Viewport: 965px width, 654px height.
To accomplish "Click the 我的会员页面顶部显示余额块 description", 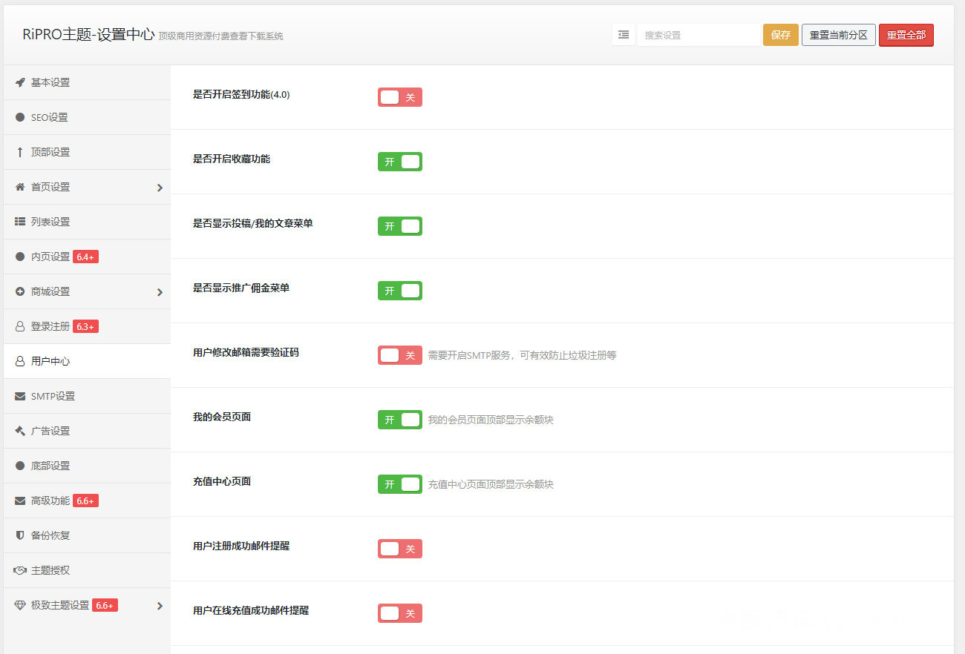I will [x=491, y=420].
